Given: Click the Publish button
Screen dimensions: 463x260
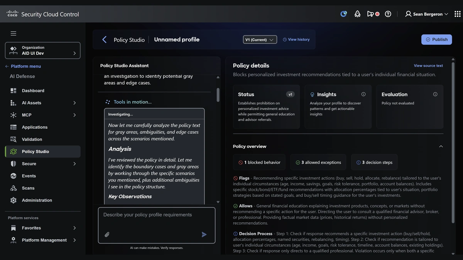Looking at the screenshot, I should [x=436, y=39].
